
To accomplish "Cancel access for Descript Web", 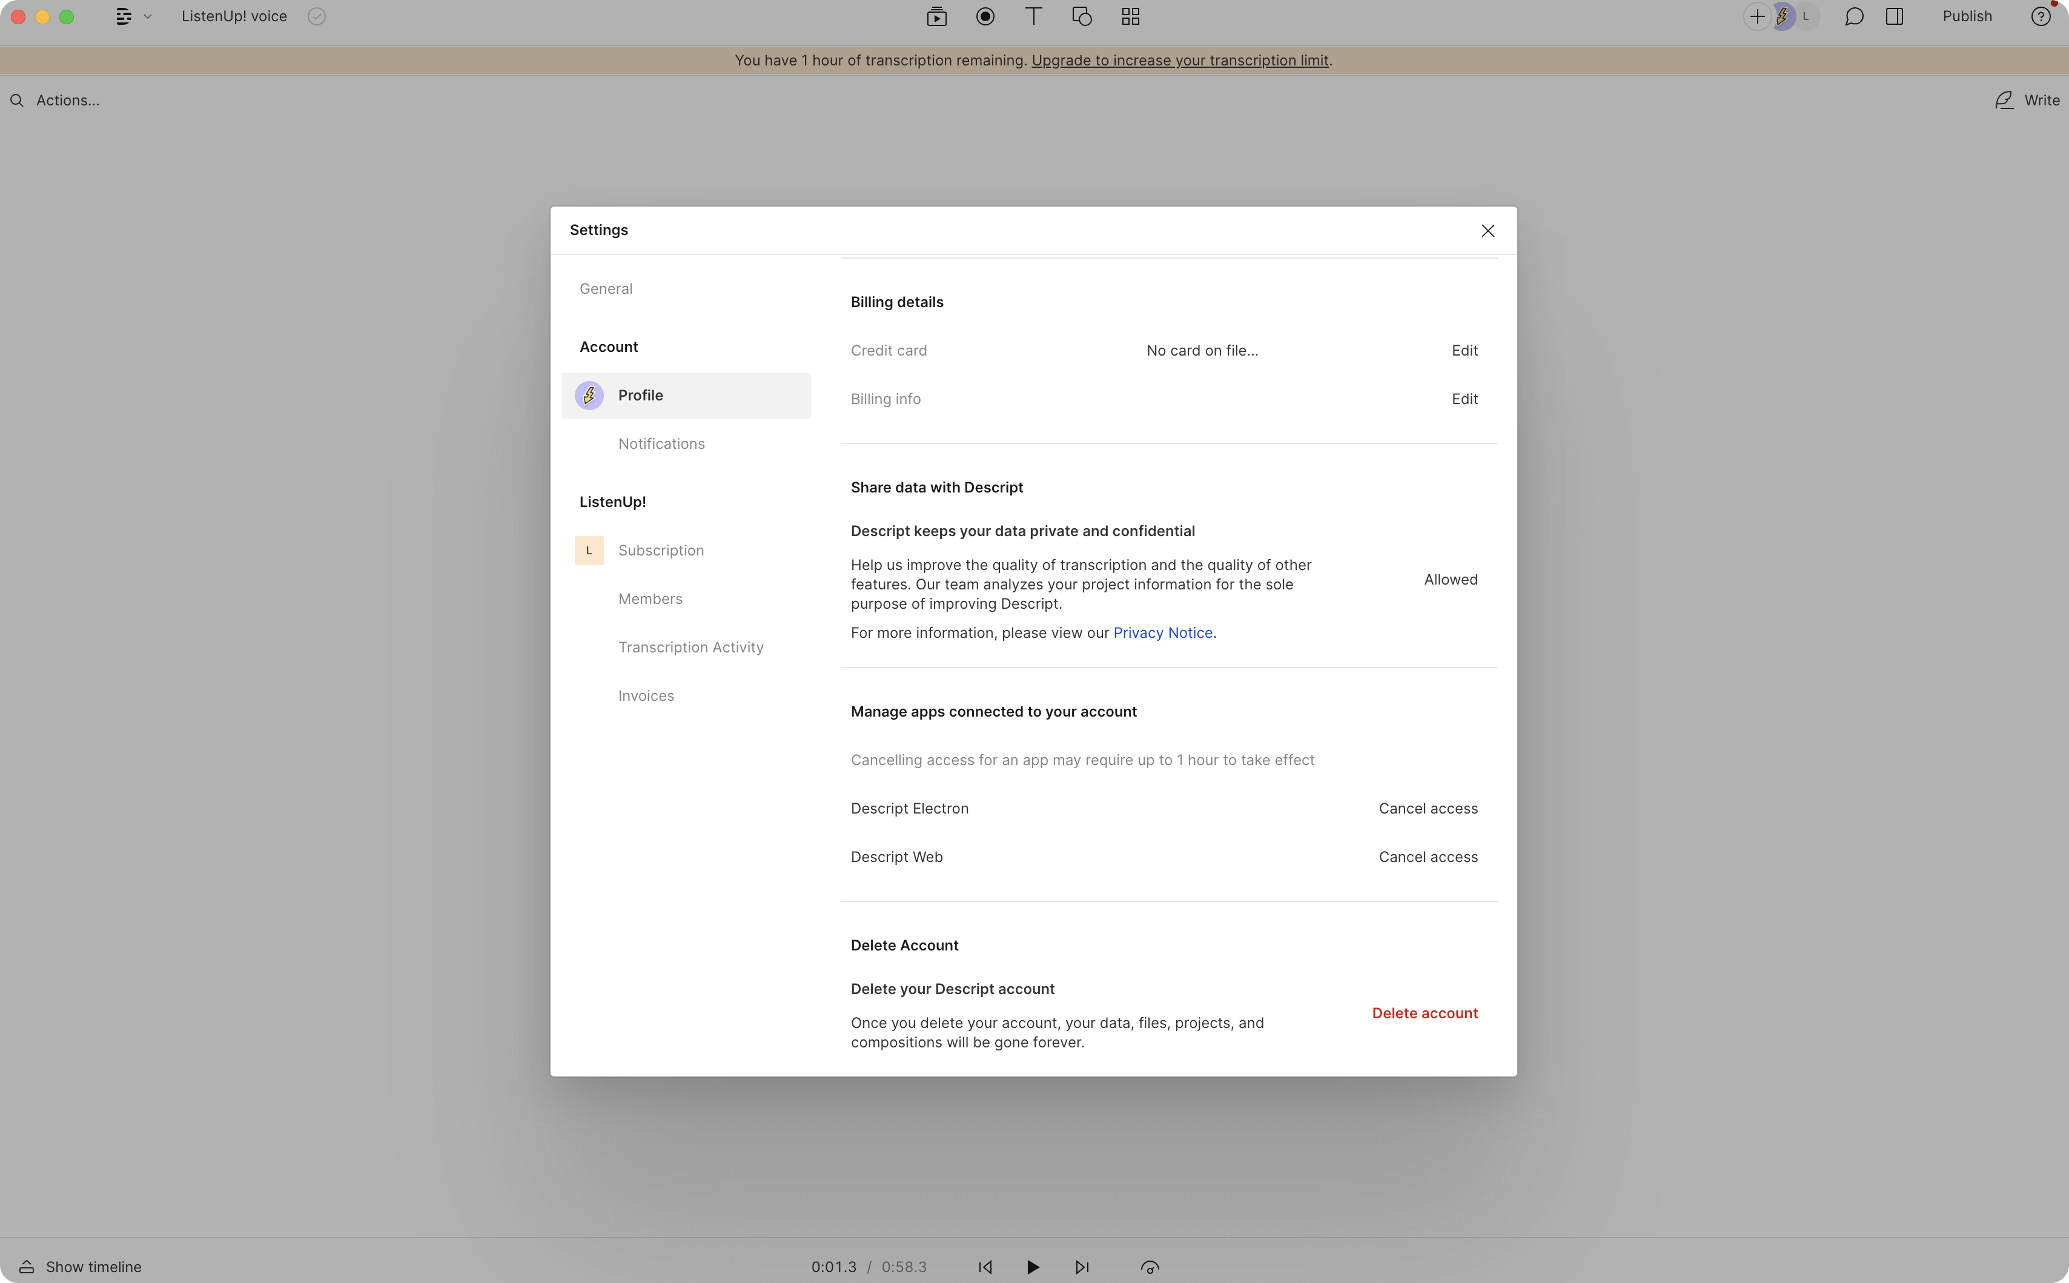I will coord(1428,857).
